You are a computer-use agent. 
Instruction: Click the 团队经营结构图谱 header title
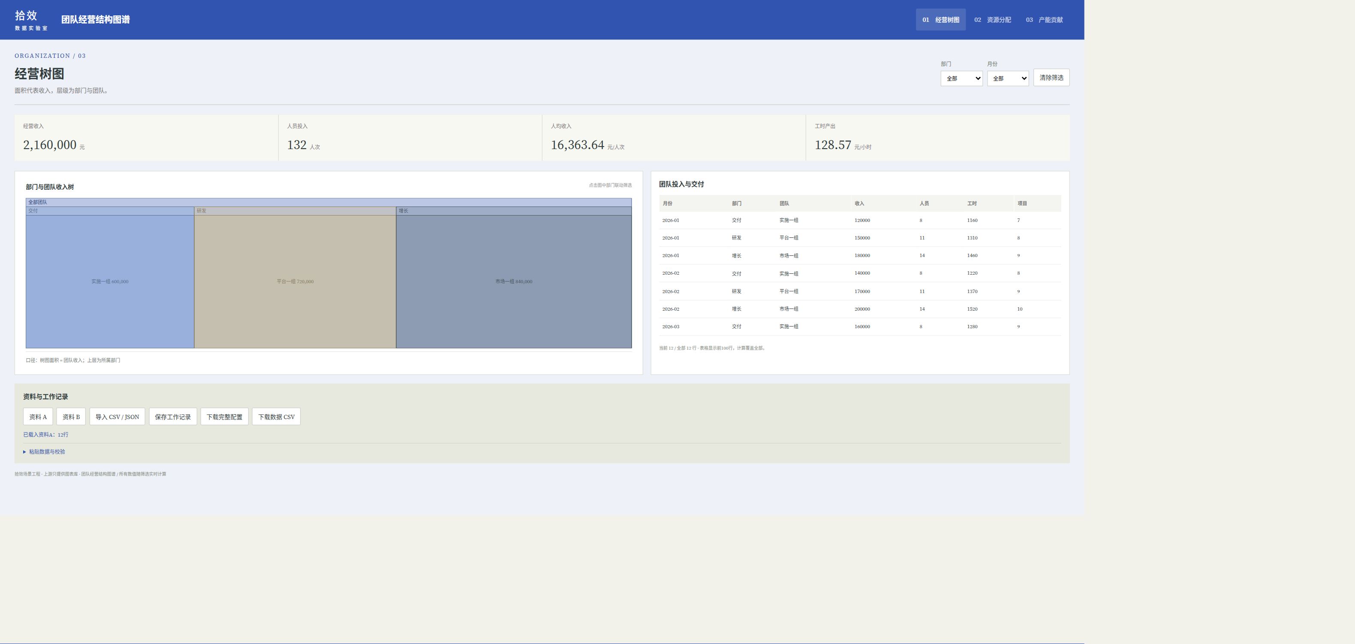[95, 19]
